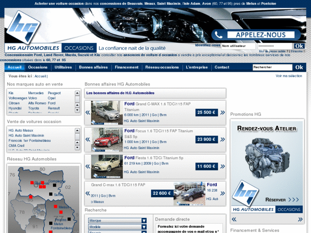Click previous promotion double arrow
The height and width of the screenshot is (233, 311).
pyautogui.click(x=234, y=219)
